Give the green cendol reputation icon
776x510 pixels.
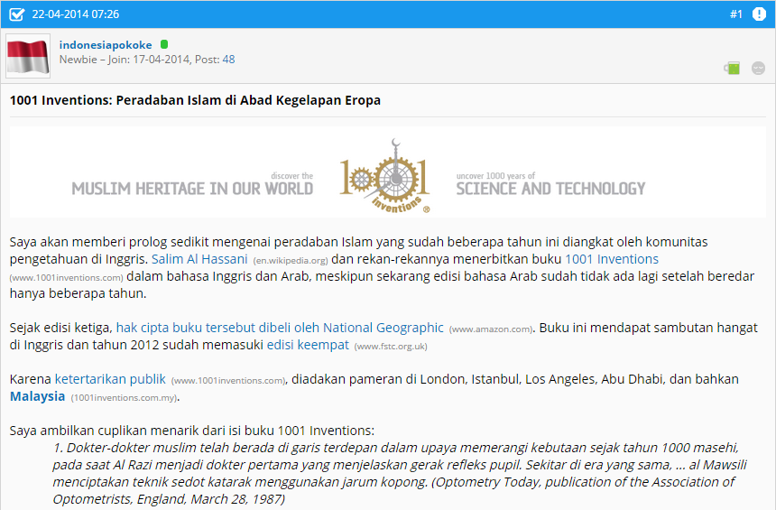coord(732,68)
